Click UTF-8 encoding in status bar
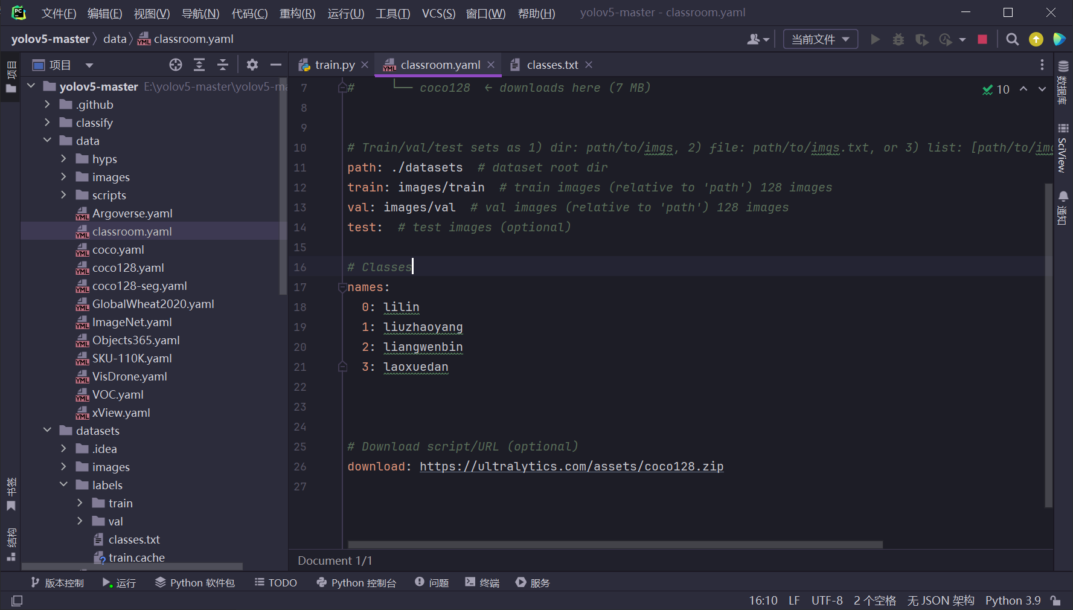This screenshot has height=610, width=1073. (x=827, y=601)
